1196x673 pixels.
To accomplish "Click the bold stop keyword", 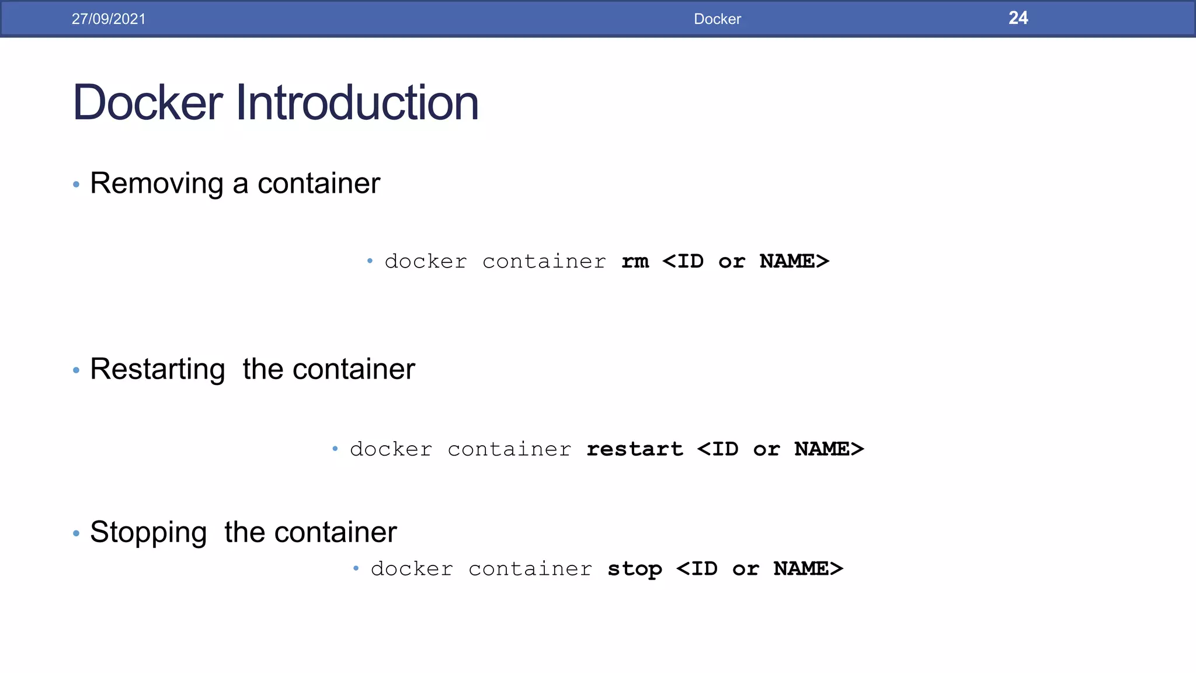I will 635,570.
